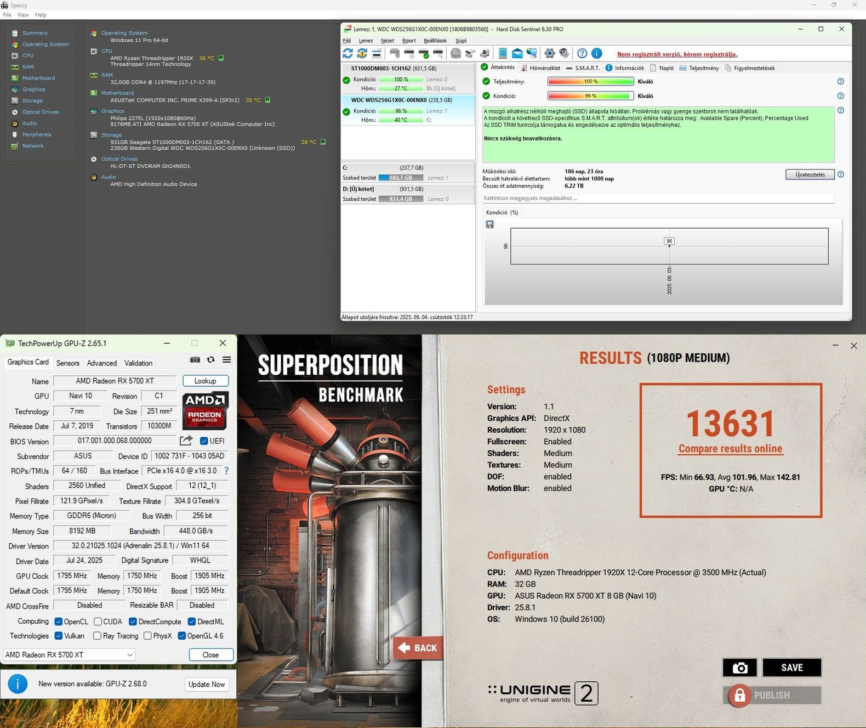The width and height of the screenshot is (866, 728).
Task: Click the blue info icon in Sentinel toolbar
Action: click(x=597, y=53)
